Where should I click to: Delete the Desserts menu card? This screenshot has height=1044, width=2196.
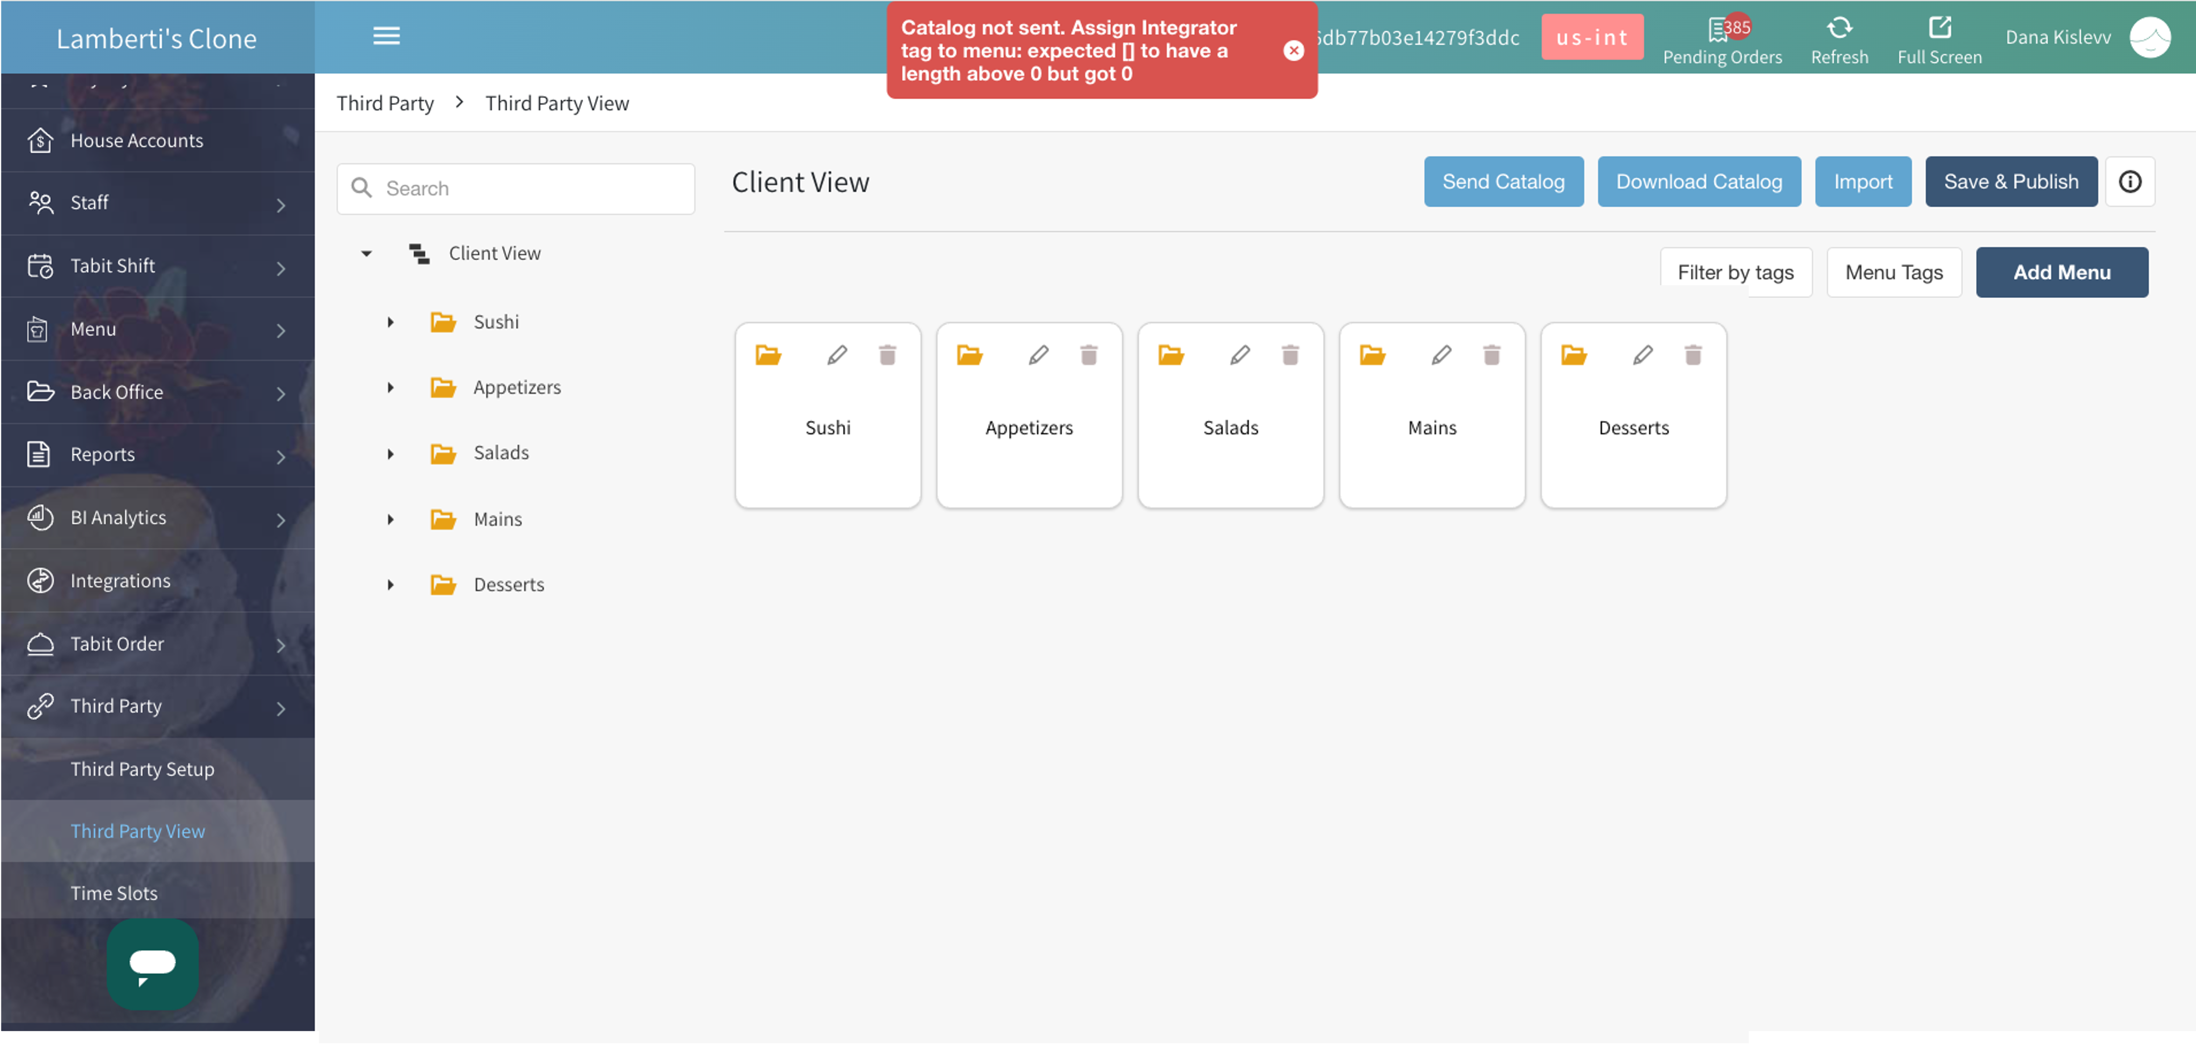(1692, 355)
